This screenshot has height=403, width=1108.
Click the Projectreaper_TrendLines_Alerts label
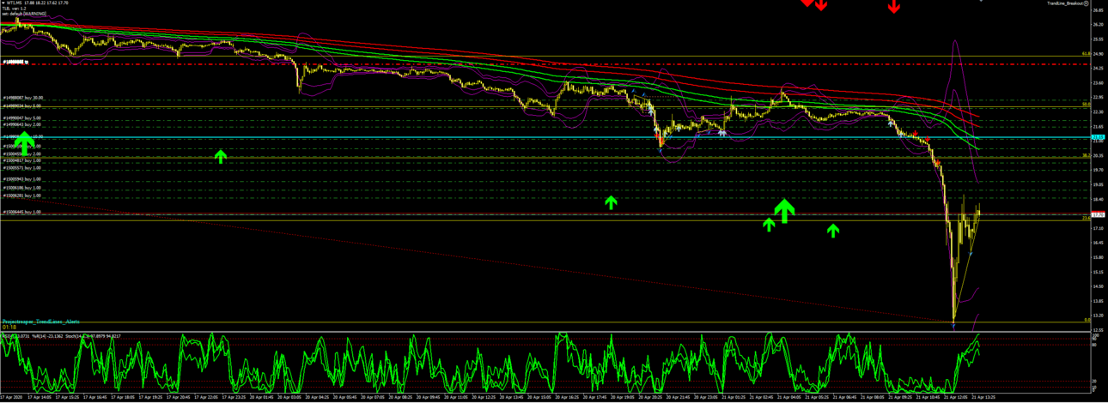click(x=40, y=322)
